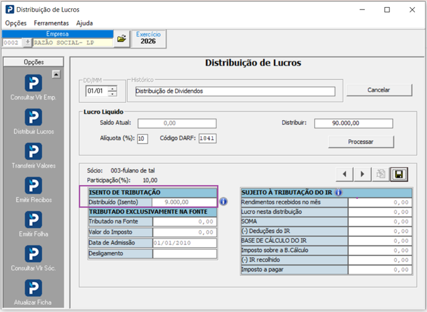Image resolution: width=427 pixels, height=312 pixels.
Task: Click the ISENTO DE TRIBUTAÇÃO header
Action: coord(152,192)
